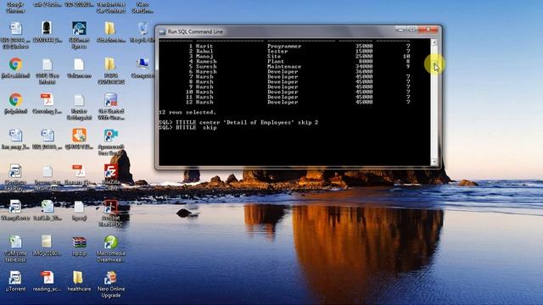Viewport: 543px width, 305px height.
Task: Open the IMG_20160 image file icon
Action: click(x=47, y=246)
